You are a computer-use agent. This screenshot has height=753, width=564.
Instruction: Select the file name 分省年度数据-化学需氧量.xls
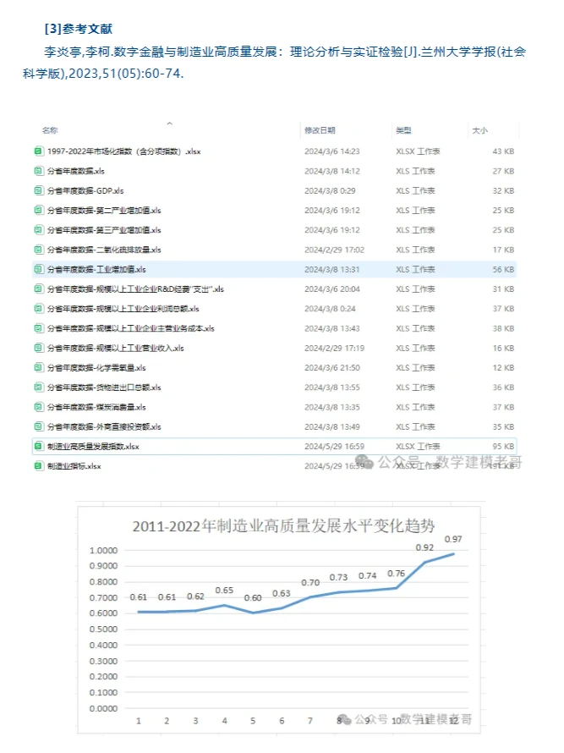coord(96,368)
